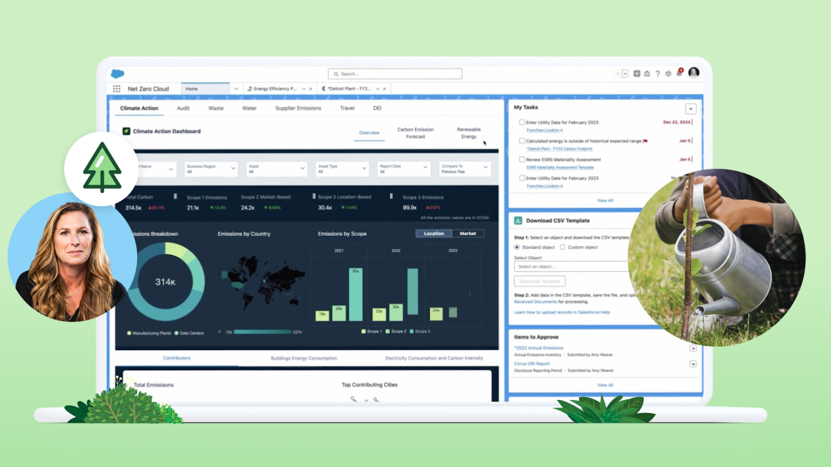This screenshot has height=467, width=831.
Task: Click the global Search field
Action: coord(395,74)
